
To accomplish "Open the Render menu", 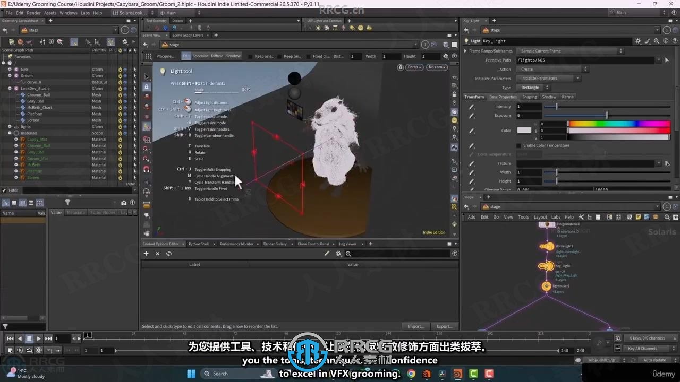I will click(33, 13).
